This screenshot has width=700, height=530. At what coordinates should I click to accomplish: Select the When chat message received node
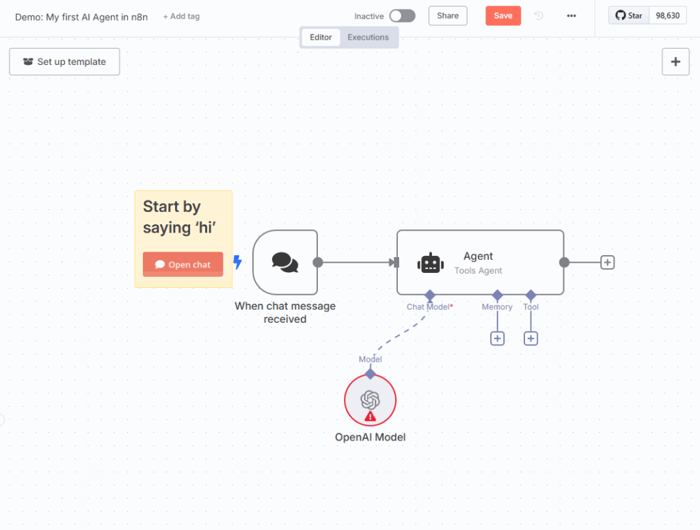coord(285,262)
